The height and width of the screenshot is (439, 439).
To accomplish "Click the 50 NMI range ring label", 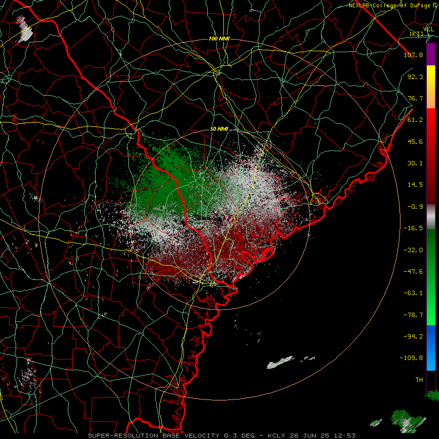I will pos(219,129).
